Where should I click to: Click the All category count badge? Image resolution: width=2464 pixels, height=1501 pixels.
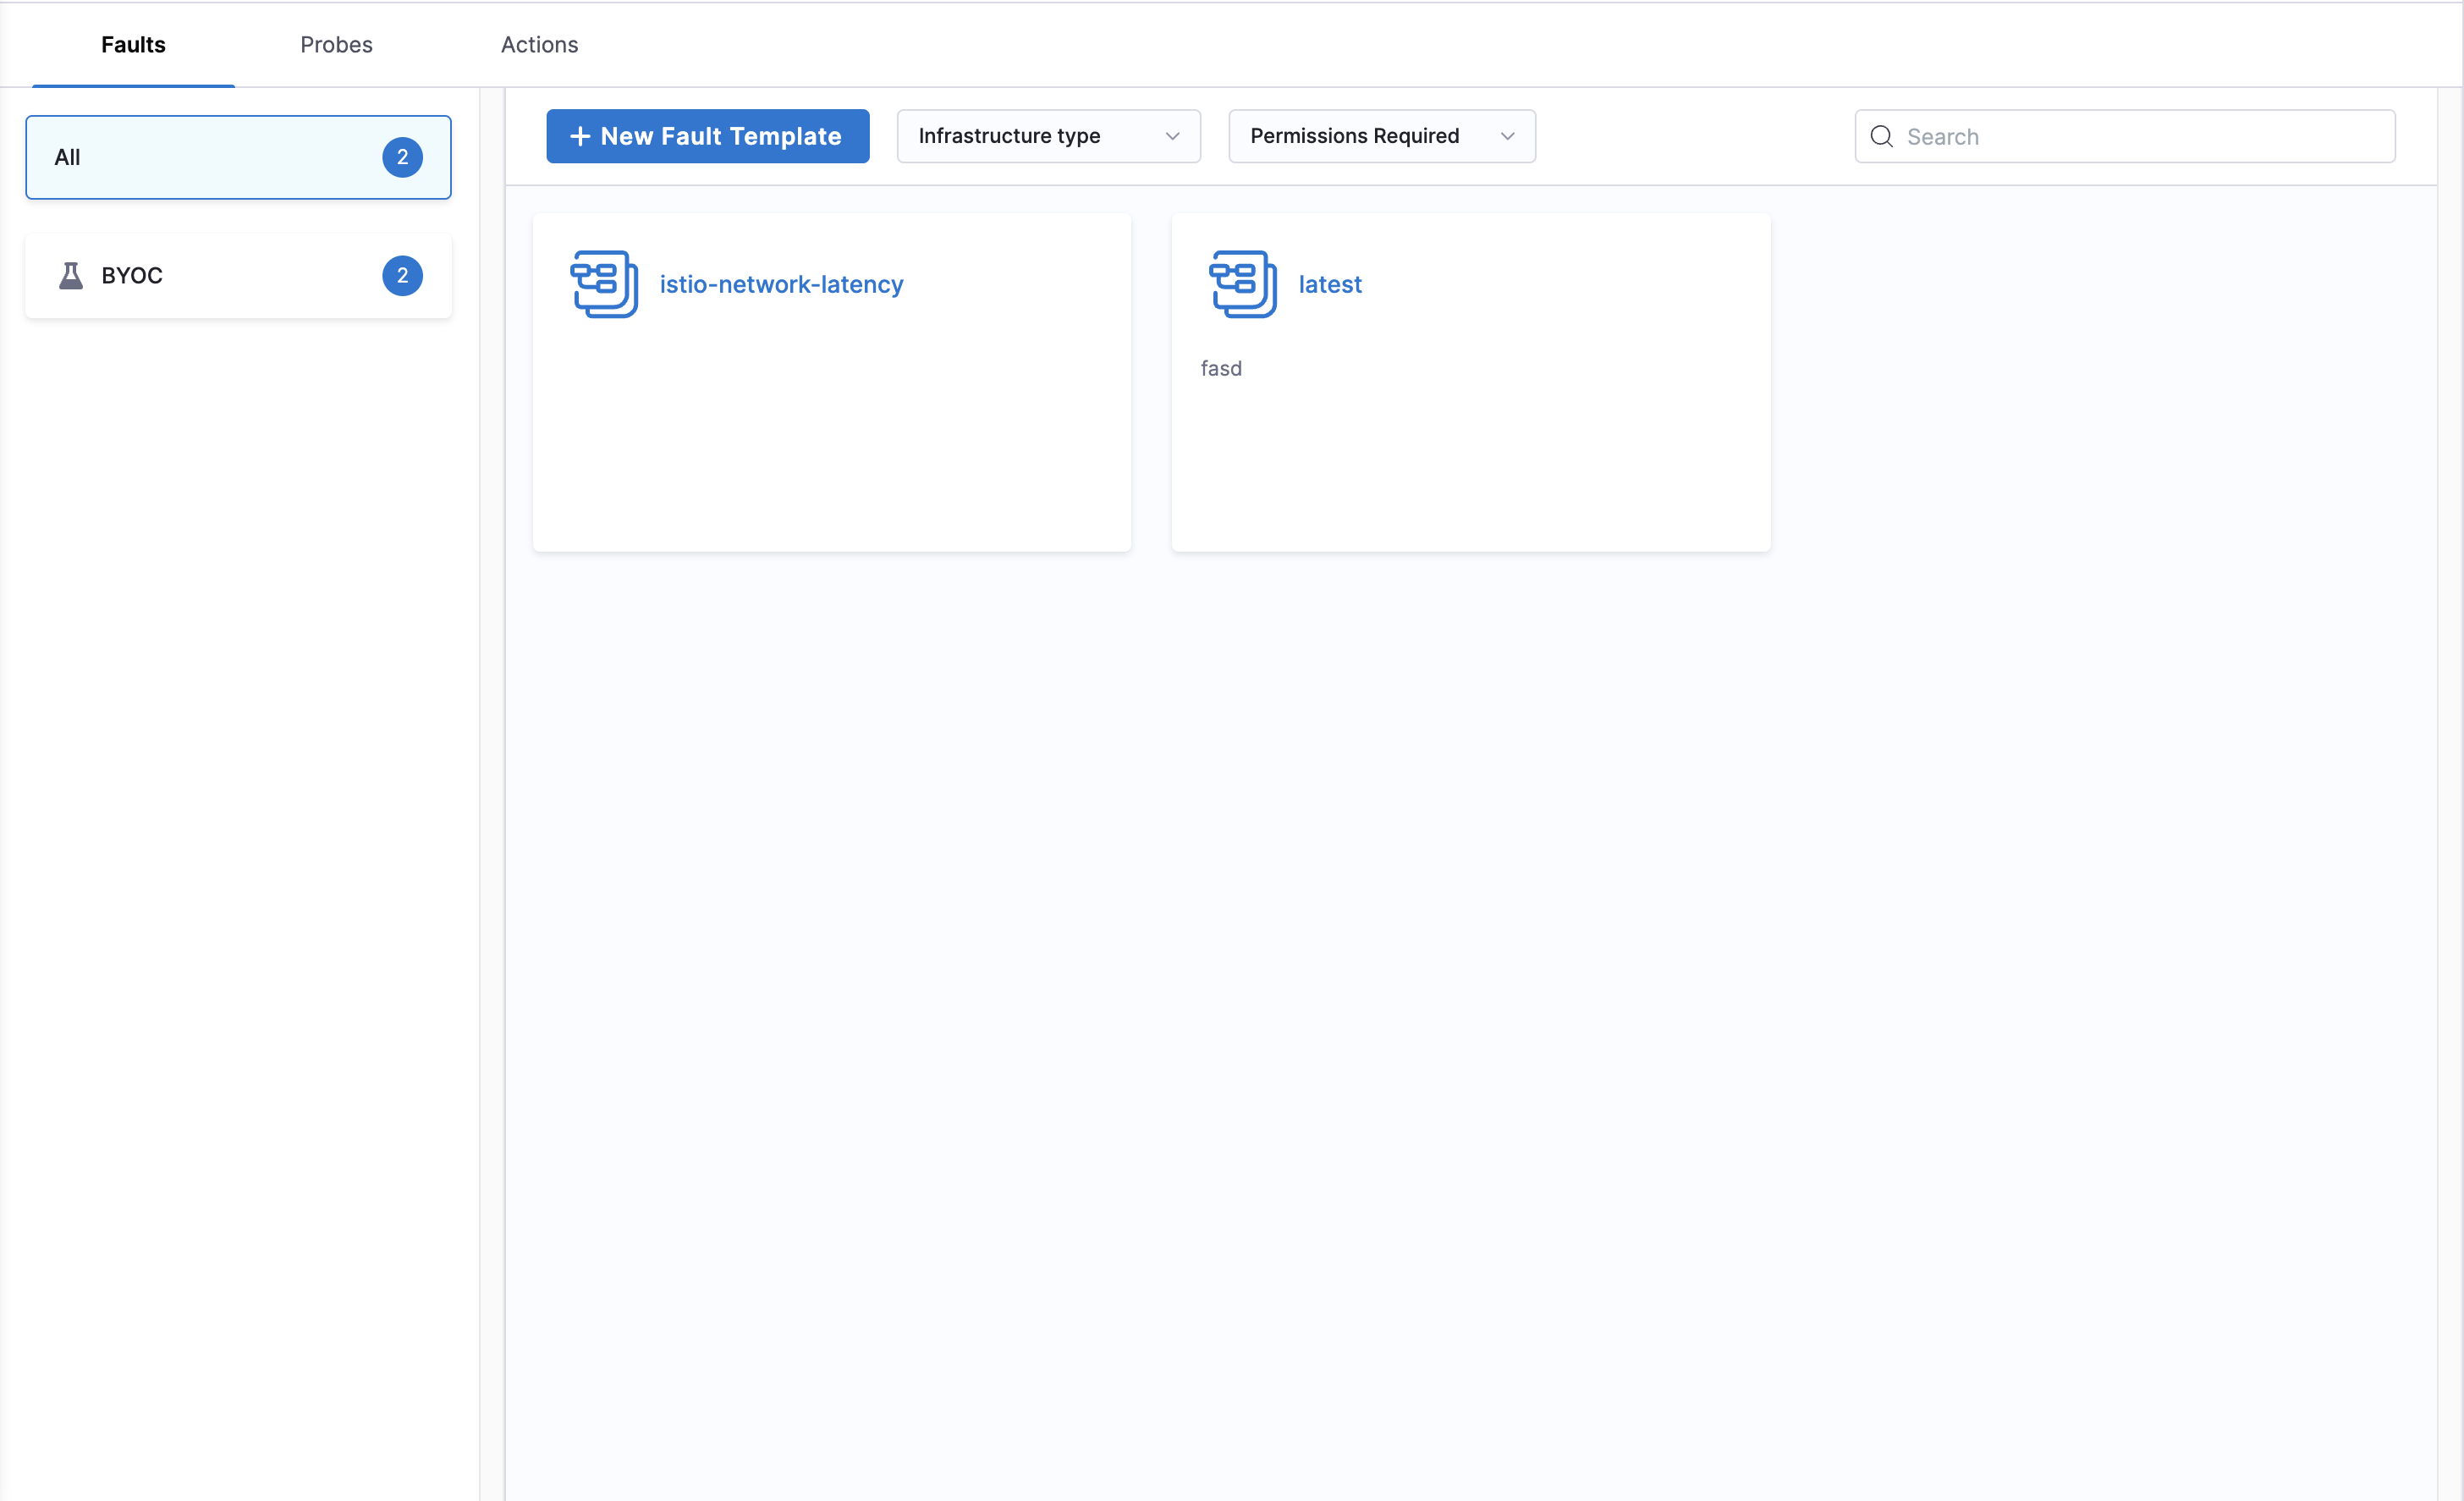402,158
